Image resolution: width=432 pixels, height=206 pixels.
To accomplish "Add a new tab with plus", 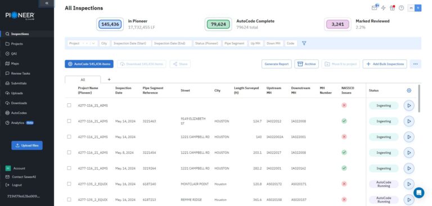I will pyautogui.click(x=109, y=79).
